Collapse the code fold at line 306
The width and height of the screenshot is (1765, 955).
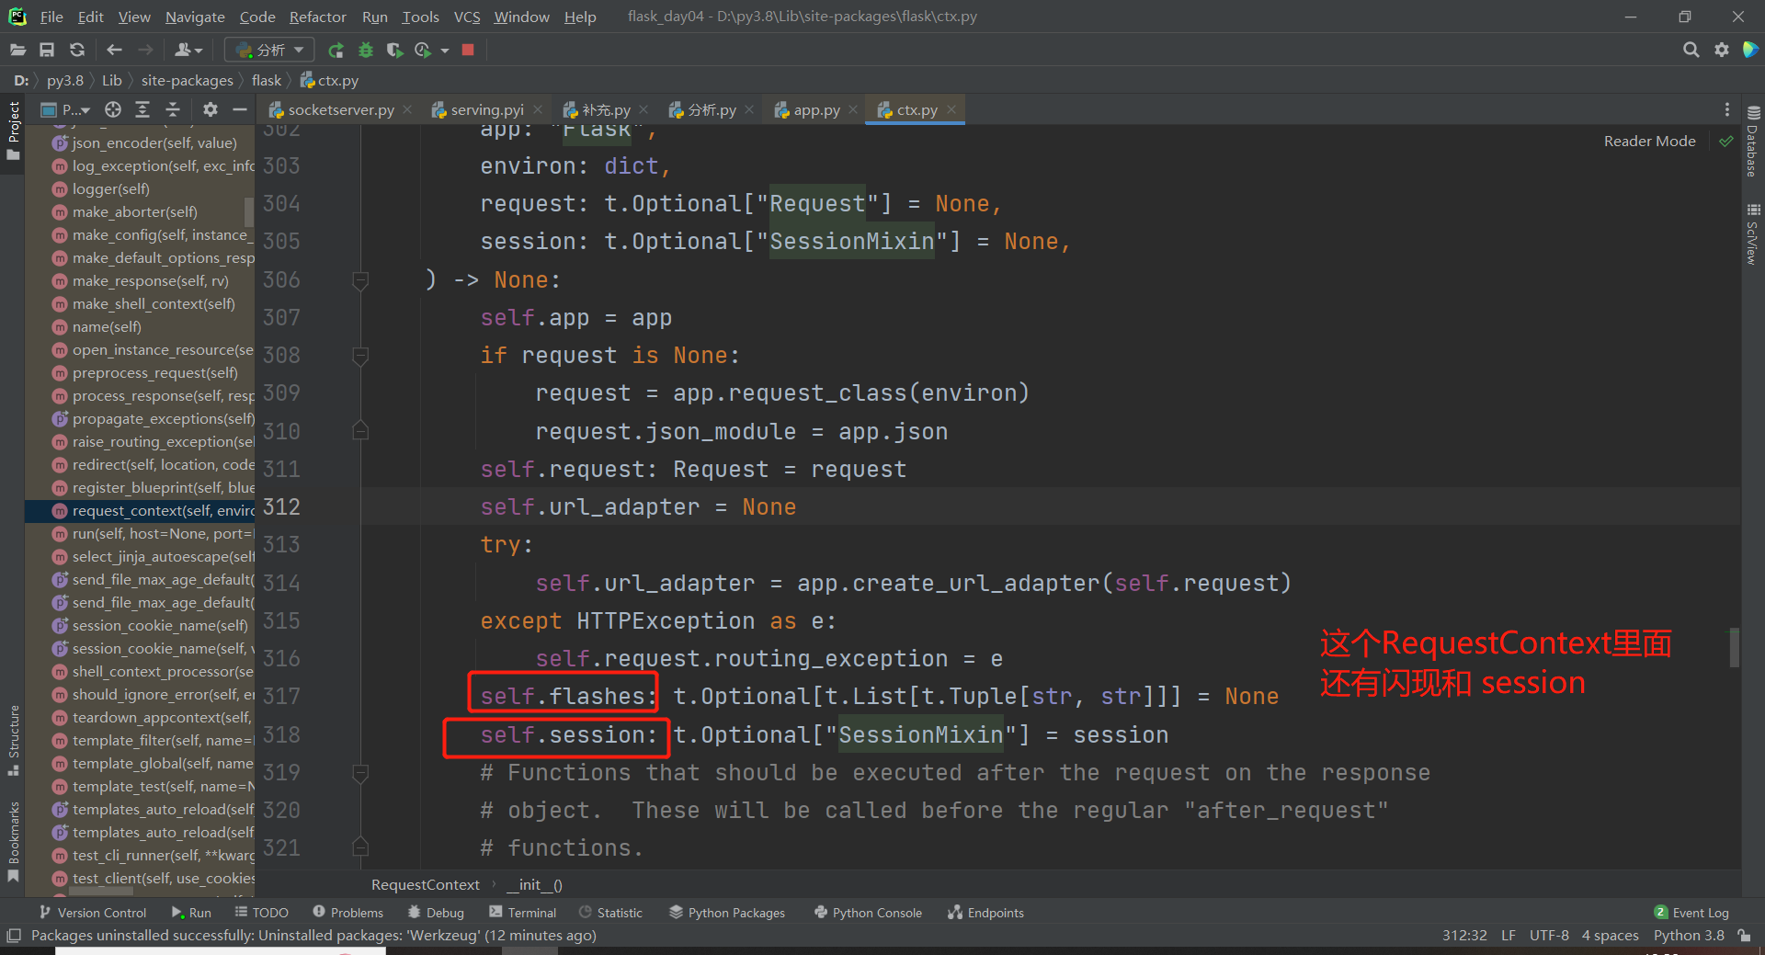360,280
